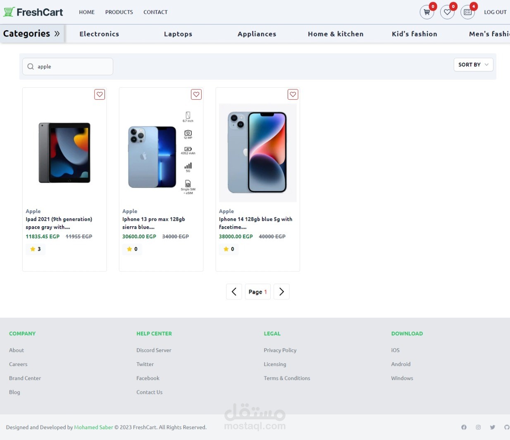
Task: Click the Page 1 indicator
Action: tap(258, 292)
